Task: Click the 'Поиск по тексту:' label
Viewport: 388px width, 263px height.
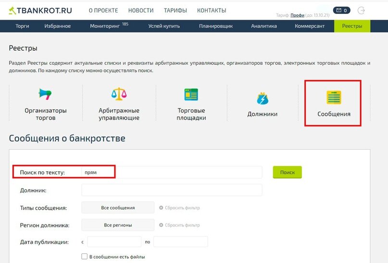Action: click(x=42, y=172)
